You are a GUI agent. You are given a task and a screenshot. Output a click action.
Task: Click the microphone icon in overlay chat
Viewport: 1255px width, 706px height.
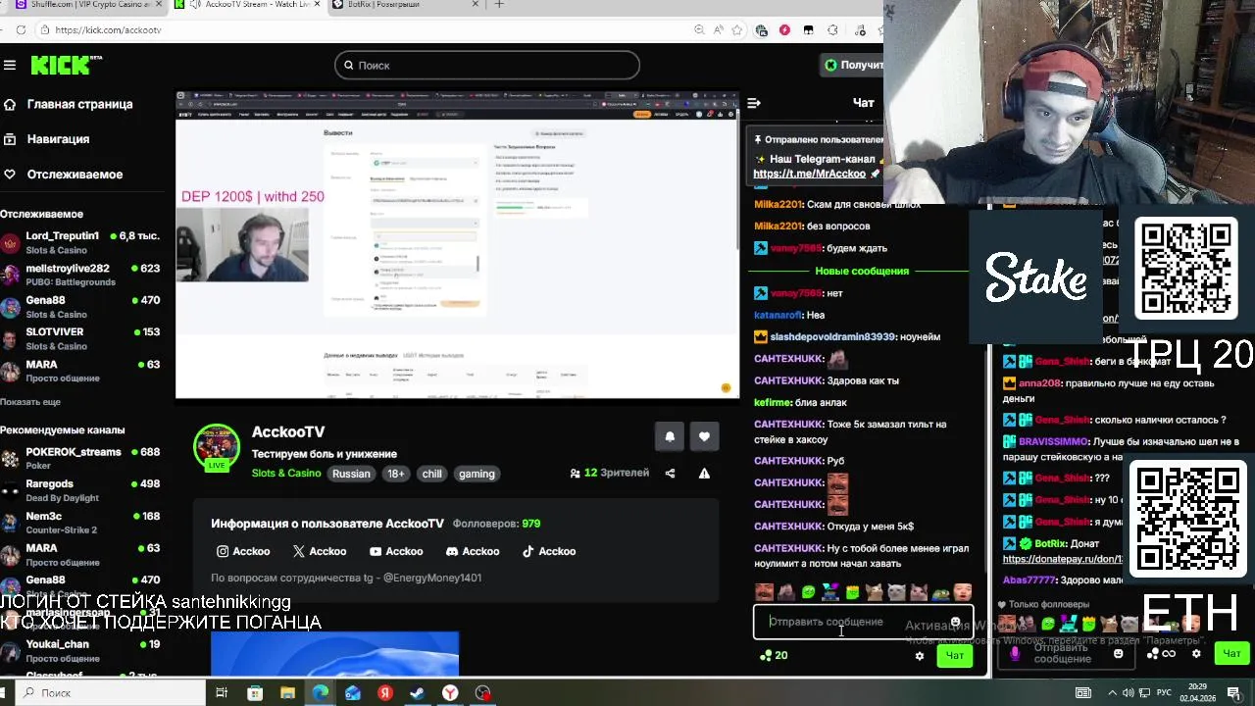coord(1015,653)
